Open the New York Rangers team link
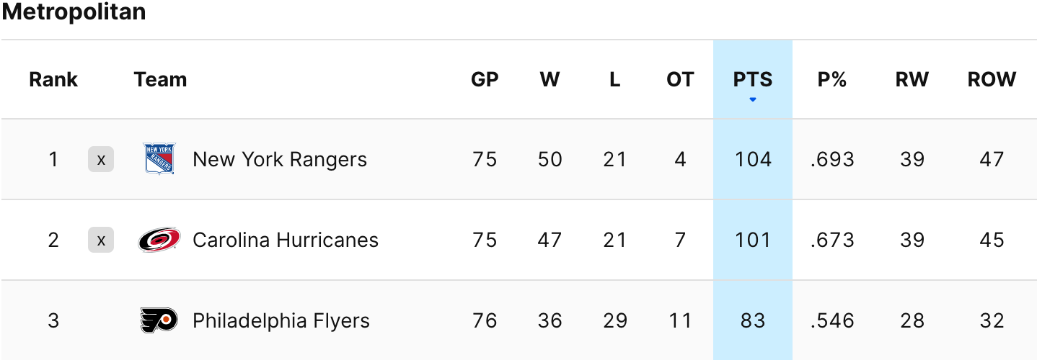 tap(280, 159)
